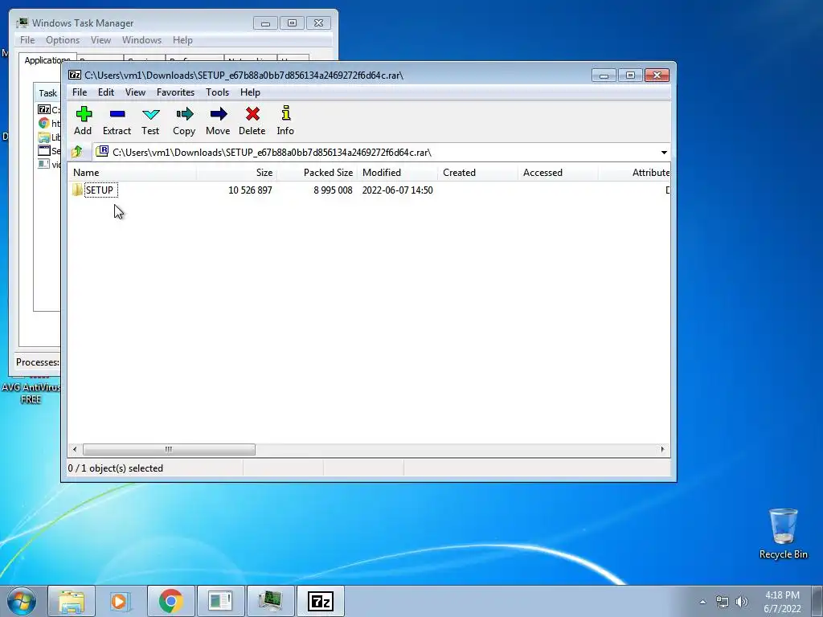Open the 7-Zip View menu
Viewport: 823px width, 617px height.
[x=135, y=92]
